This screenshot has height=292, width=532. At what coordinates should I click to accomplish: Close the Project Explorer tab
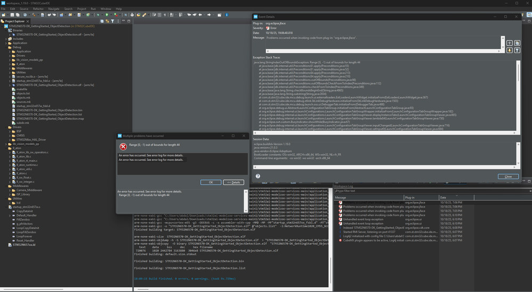(x=28, y=21)
